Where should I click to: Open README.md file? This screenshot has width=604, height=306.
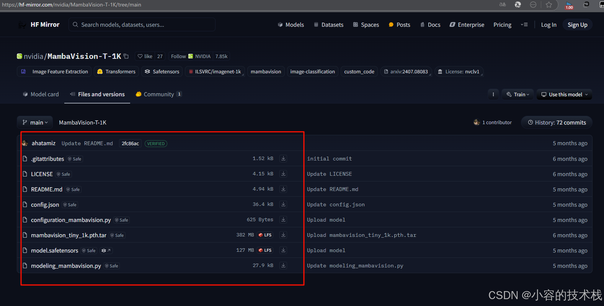click(46, 189)
